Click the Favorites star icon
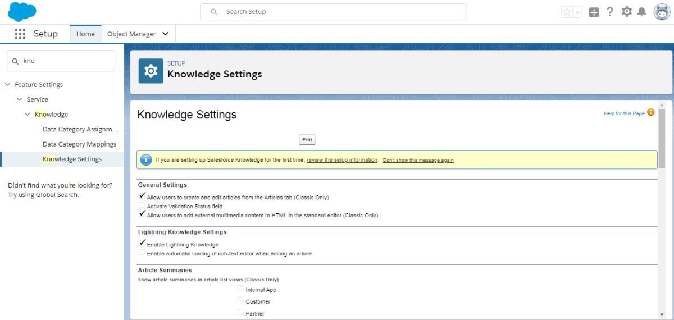Image resolution: width=674 pixels, height=320 pixels. 567,12
